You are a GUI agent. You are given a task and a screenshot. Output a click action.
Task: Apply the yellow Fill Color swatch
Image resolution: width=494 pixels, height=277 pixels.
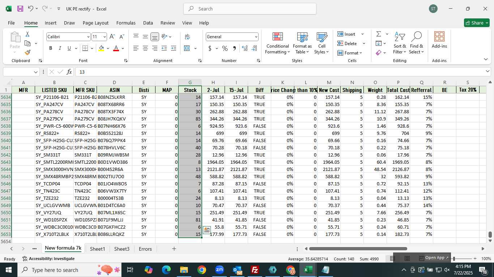click(101, 48)
